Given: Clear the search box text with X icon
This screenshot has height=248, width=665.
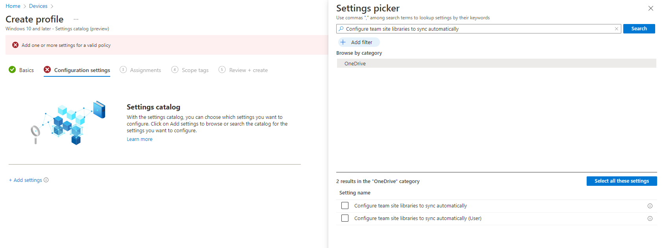Looking at the screenshot, I should (x=617, y=29).
